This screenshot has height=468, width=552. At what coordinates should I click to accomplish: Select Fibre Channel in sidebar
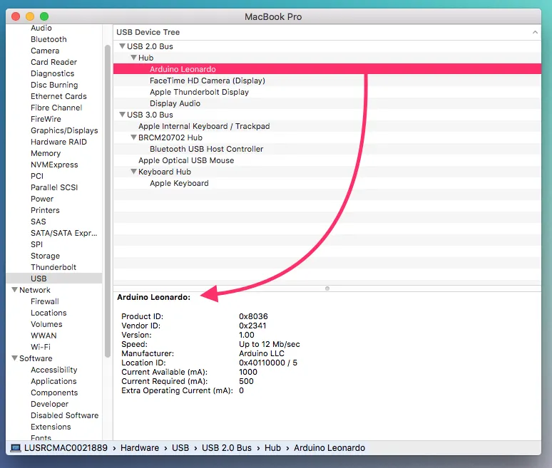(x=56, y=108)
